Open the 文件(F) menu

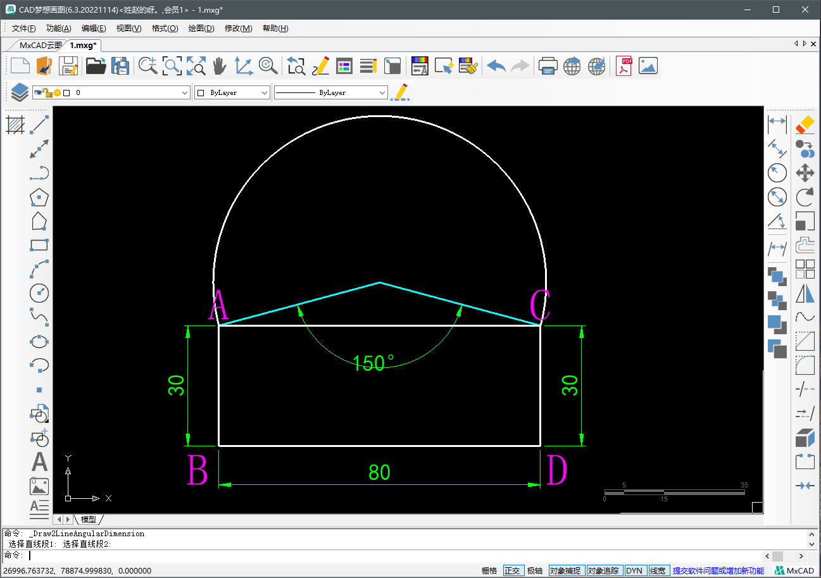tap(24, 28)
